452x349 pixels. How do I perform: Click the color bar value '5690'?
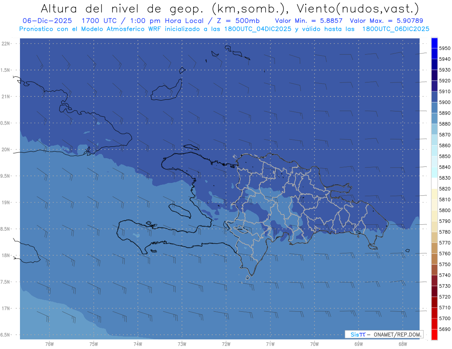pos(445,329)
